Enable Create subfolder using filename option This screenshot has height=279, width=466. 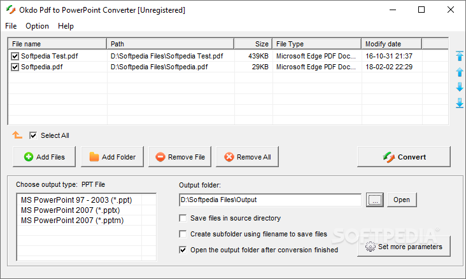tap(183, 234)
